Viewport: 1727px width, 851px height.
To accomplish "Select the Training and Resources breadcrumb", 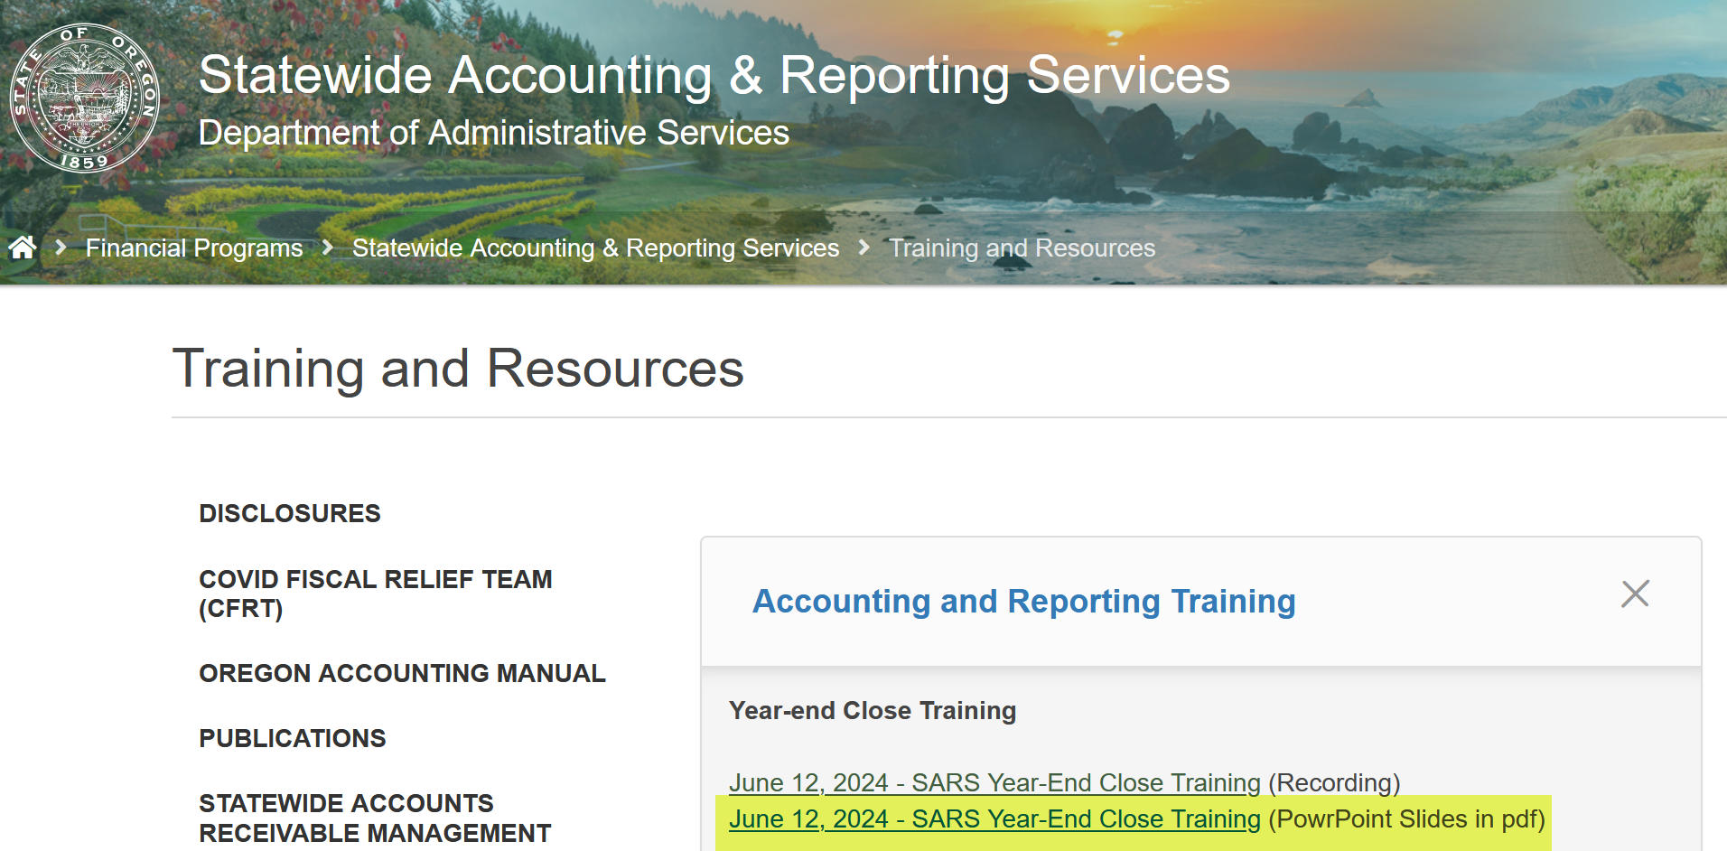I will [1022, 248].
